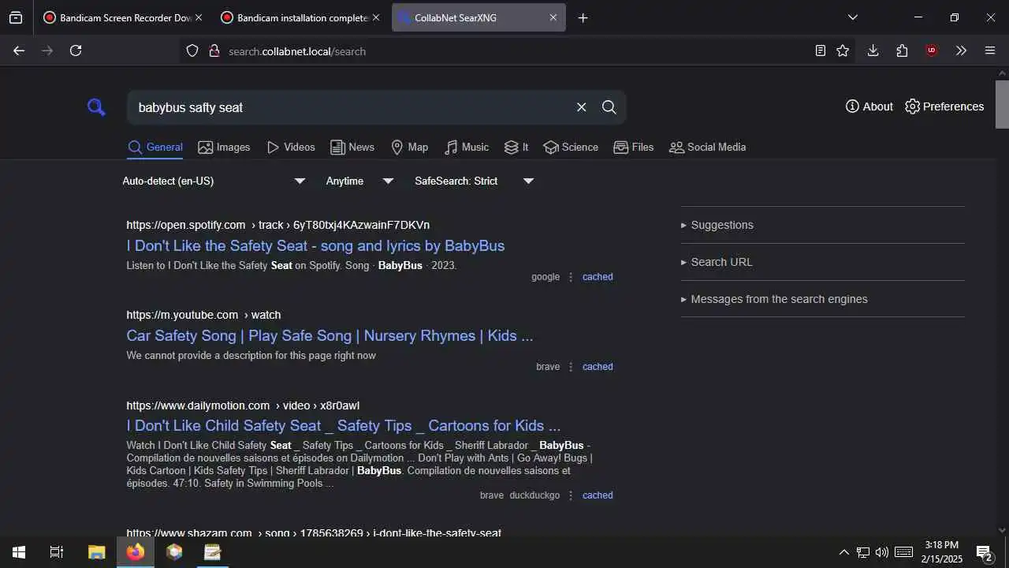Show hidden system tray icons
This screenshot has height=568, width=1009.
pyautogui.click(x=843, y=552)
